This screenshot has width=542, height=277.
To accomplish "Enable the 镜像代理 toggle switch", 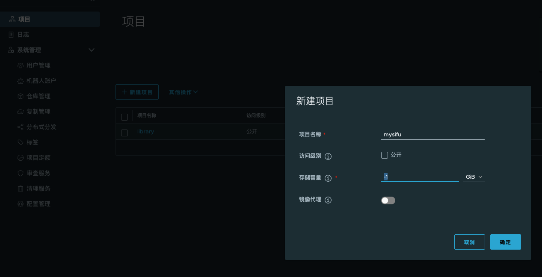I will (388, 200).
